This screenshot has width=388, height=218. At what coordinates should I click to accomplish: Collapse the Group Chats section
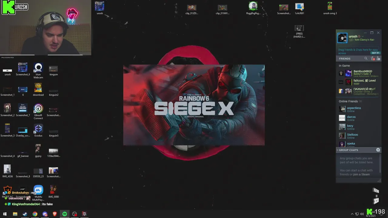click(x=337, y=150)
